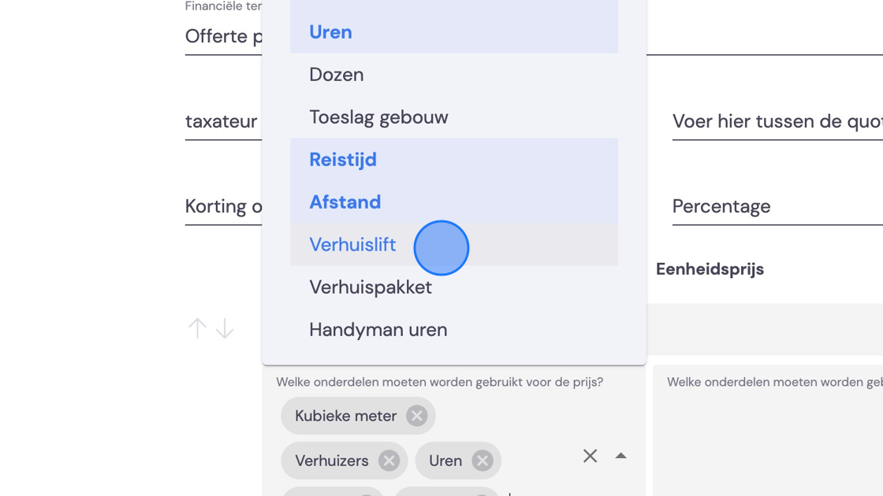The image size is (883, 496).
Task: Focus the 'Voer hier tussen de quotes' input
Action: tap(777, 121)
